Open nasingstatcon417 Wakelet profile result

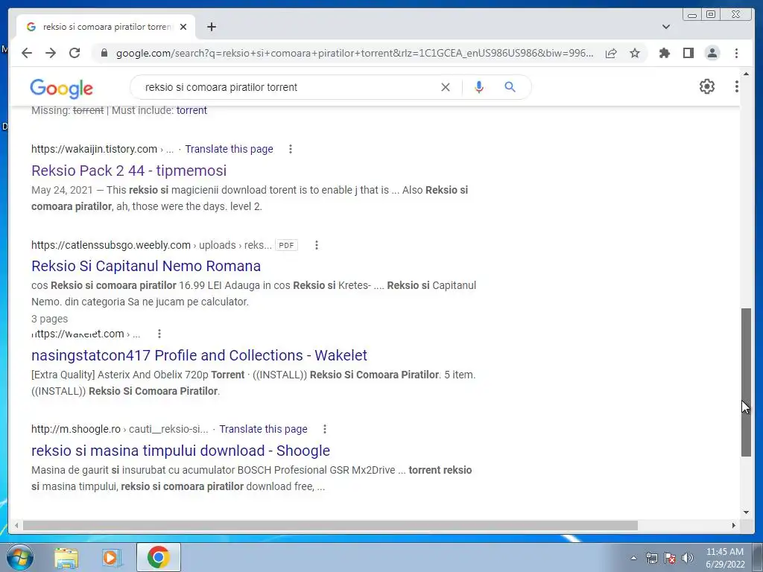199,355
